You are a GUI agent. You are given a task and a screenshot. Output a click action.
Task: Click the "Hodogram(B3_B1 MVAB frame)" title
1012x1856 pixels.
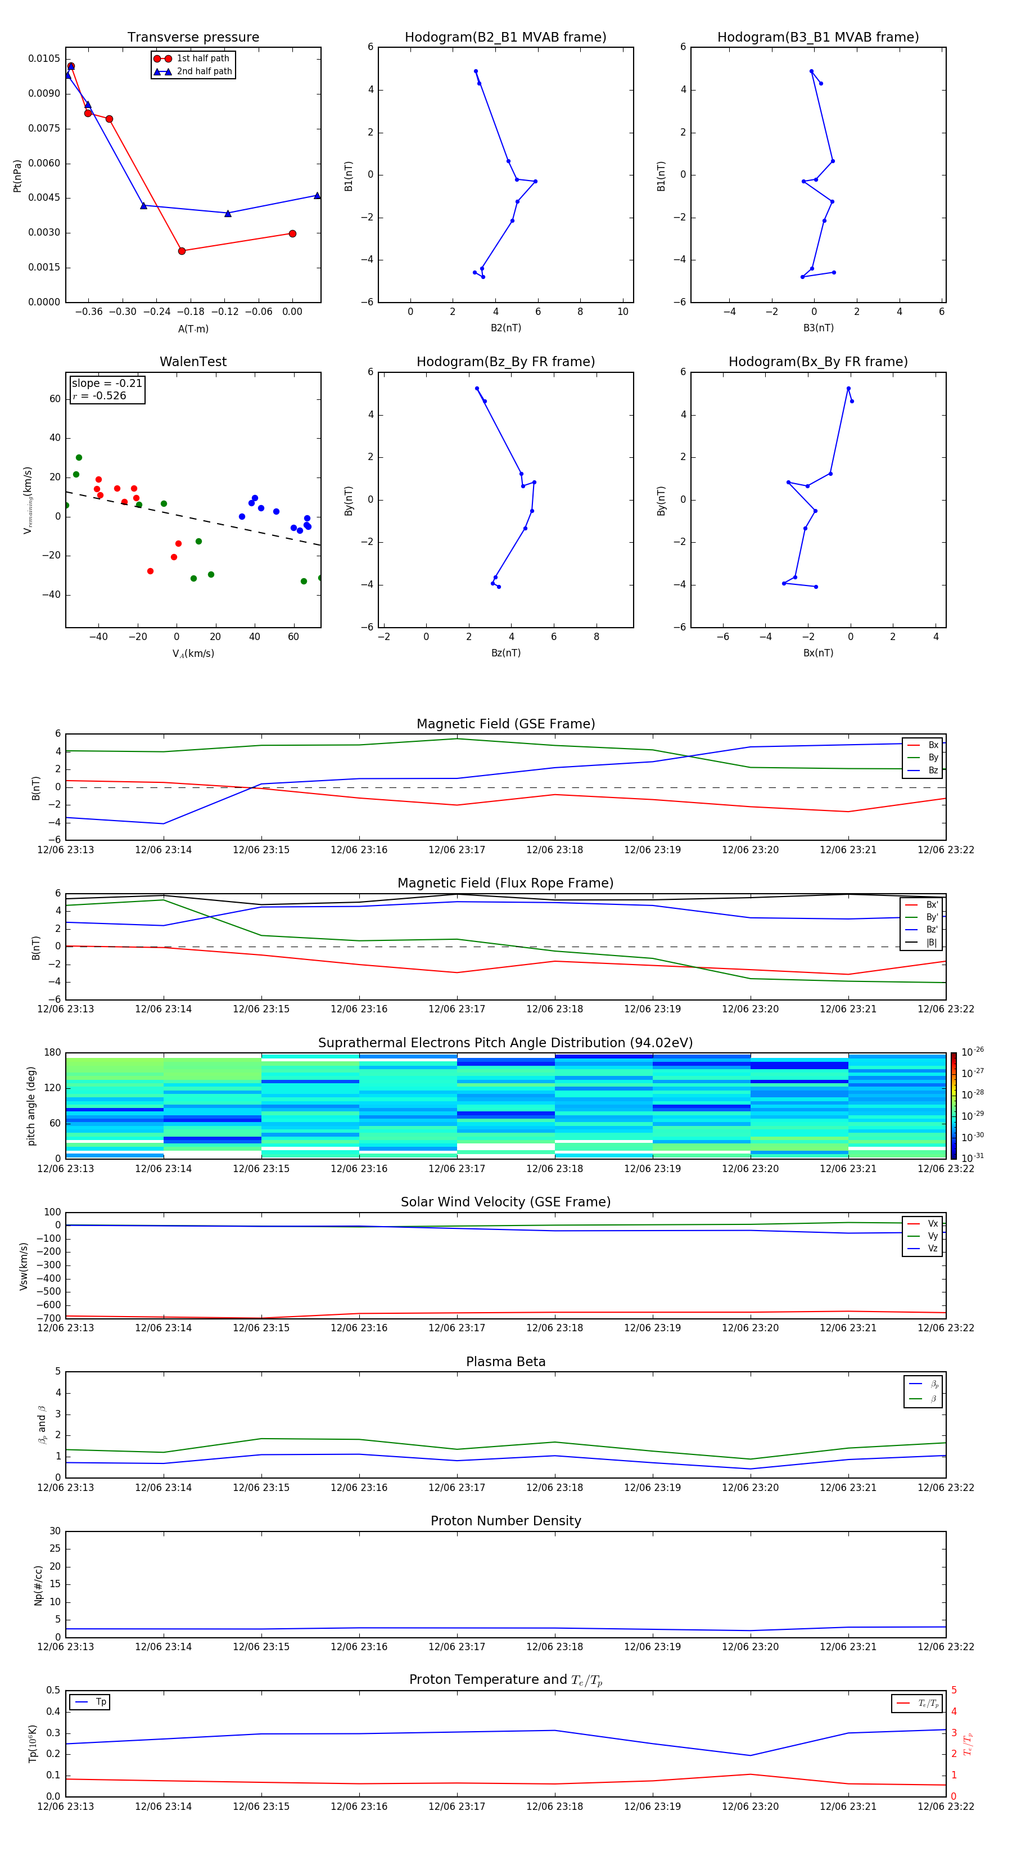pos(818,38)
